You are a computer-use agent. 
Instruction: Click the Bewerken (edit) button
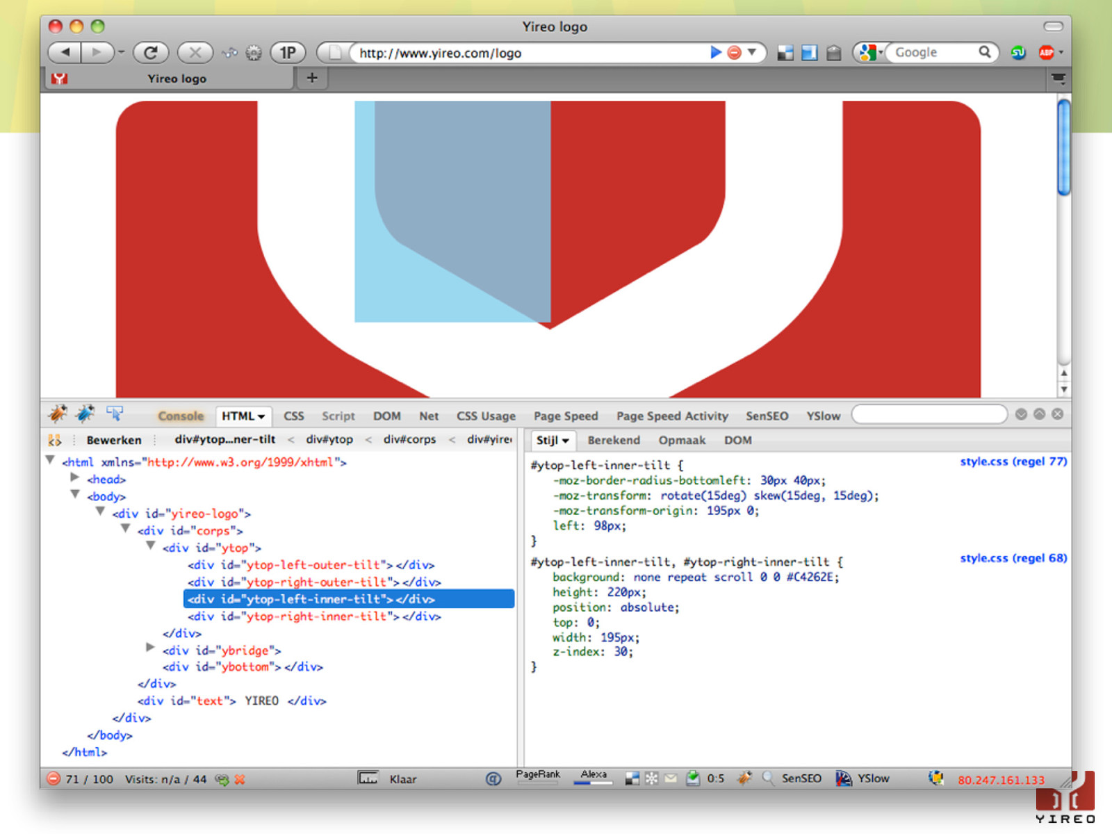[x=113, y=440]
